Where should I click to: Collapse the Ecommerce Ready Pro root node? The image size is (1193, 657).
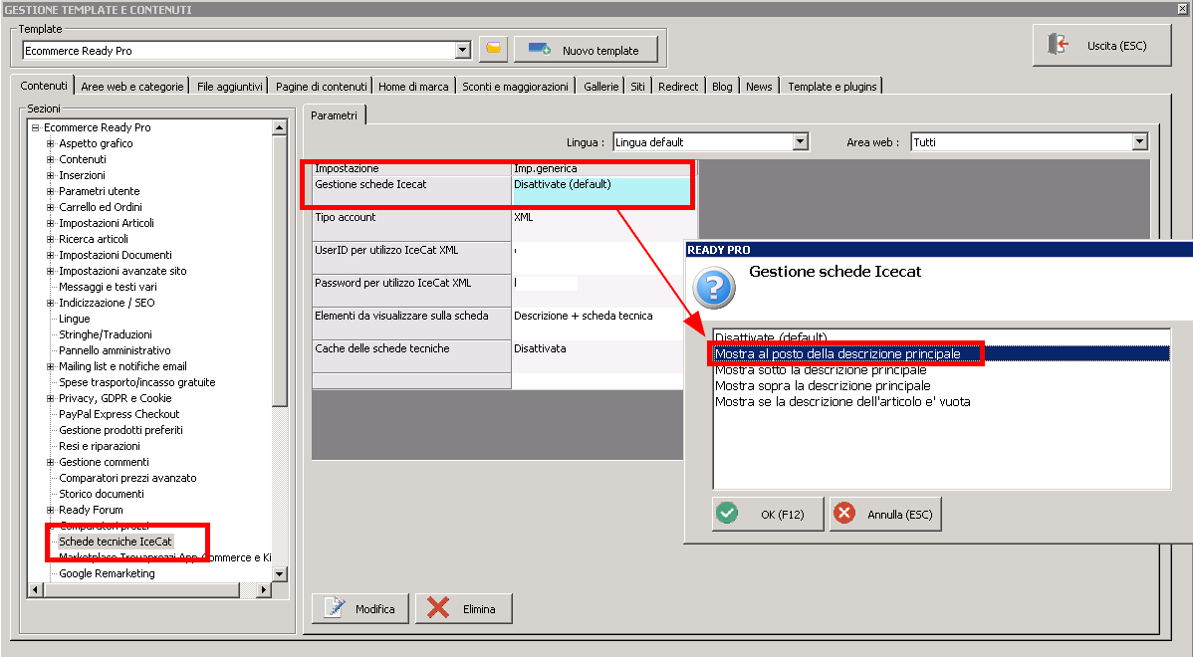coord(35,127)
